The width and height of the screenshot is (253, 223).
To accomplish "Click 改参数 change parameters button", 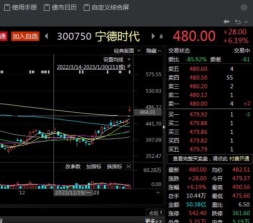I will pyautogui.click(x=73, y=166).
